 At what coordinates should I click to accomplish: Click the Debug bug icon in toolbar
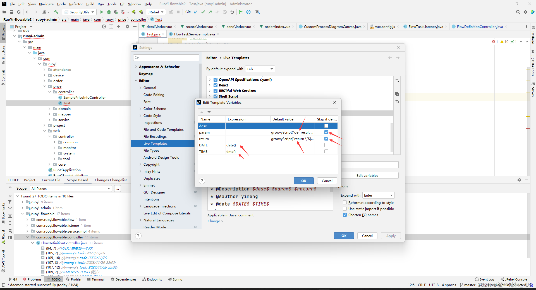(109, 12)
